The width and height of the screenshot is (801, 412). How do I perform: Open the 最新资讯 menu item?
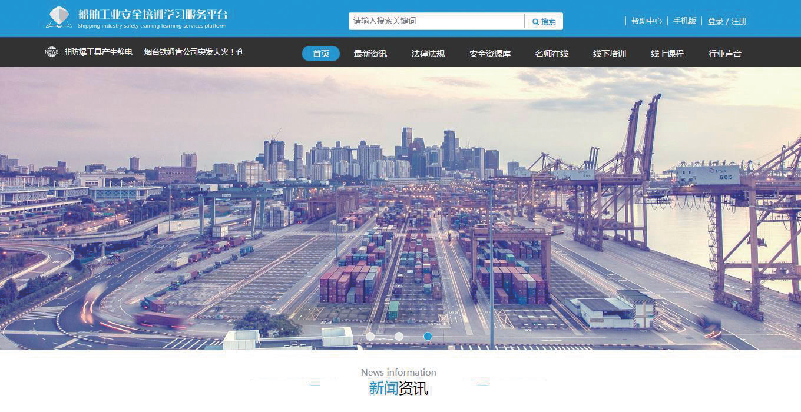370,54
